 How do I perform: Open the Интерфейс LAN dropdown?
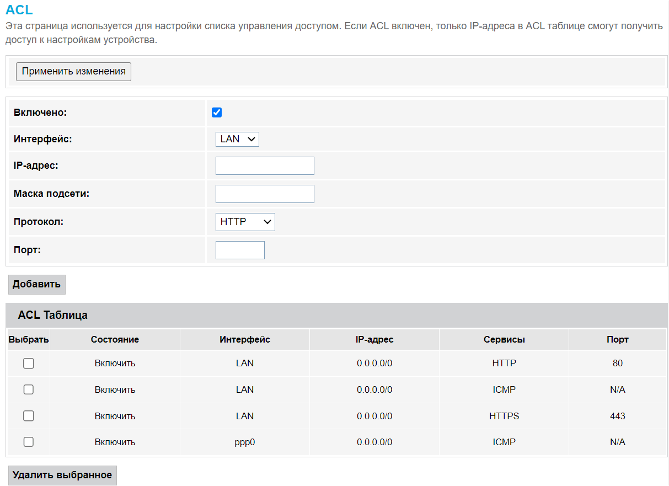[x=237, y=139]
